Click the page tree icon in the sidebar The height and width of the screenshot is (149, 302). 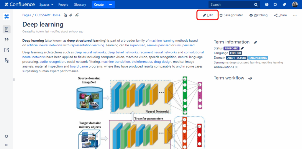(6, 60)
